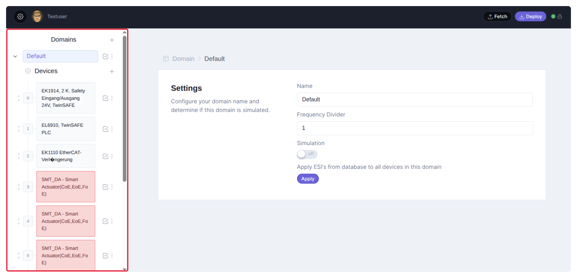Toggle the Simulation switch
577x278 pixels.
tap(307, 154)
